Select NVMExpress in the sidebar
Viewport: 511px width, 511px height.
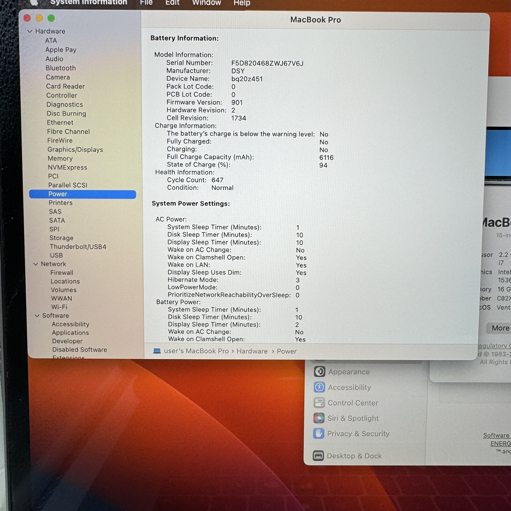pyautogui.click(x=67, y=167)
